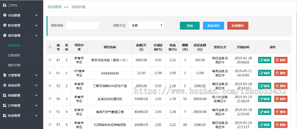Check the box for project 61
The image size is (297, 129).
pyautogui.click(x=50, y=72)
